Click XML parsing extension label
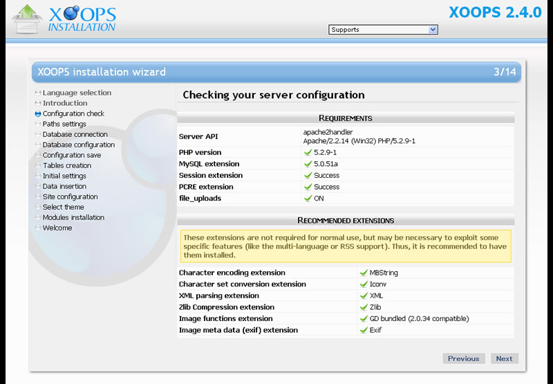This screenshot has width=553, height=384. [218, 295]
